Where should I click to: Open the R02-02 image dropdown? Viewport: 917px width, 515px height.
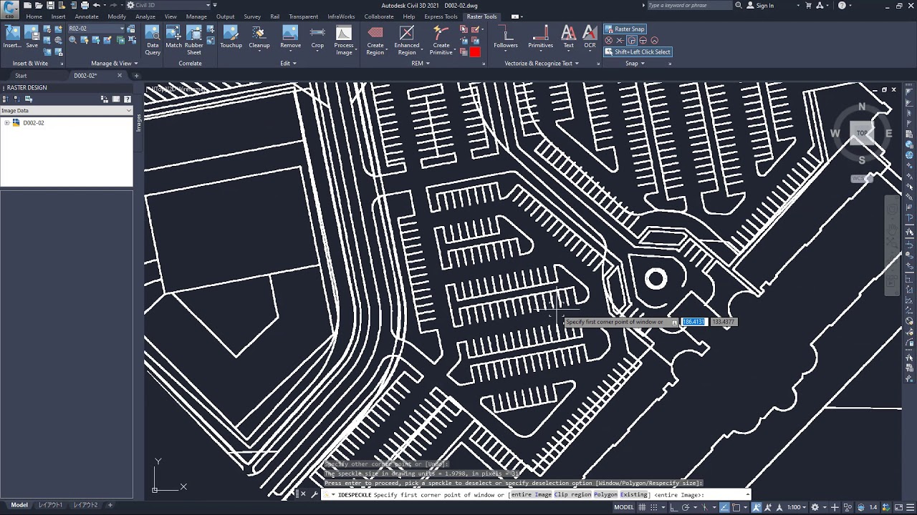(x=96, y=29)
